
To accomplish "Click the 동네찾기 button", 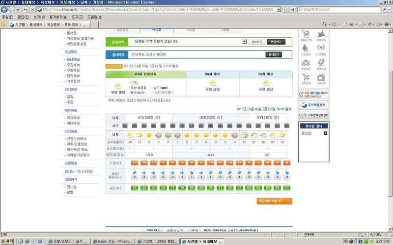I will coord(274,54).
